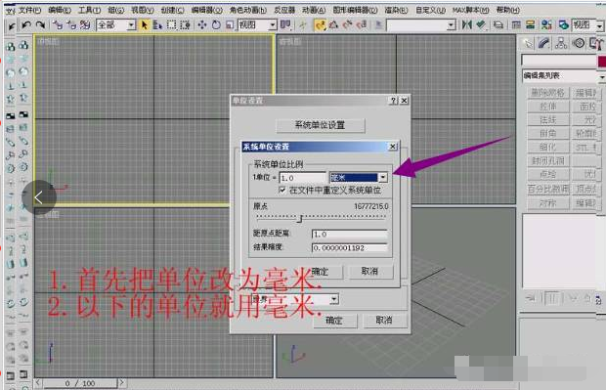
Task: Close the 系统单位设置 dialog with X
Action: coord(392,147)
